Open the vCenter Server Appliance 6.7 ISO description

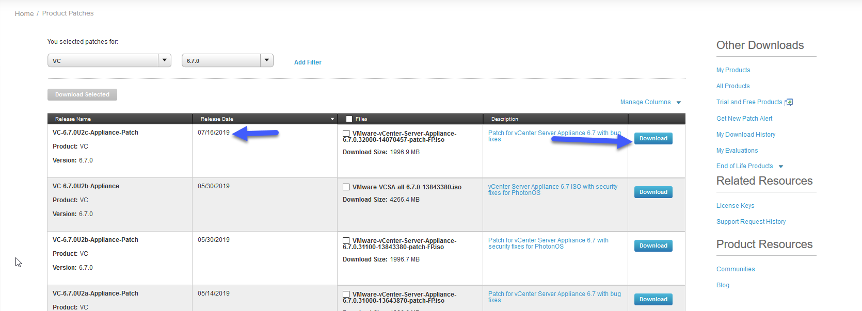553,190
